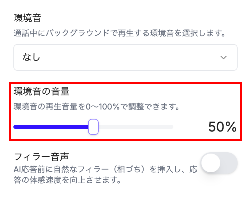Click the 環境音の音量 heading label
Image resolution: width=251 pixels, height=199 pixels.
[x=41, y=91]
